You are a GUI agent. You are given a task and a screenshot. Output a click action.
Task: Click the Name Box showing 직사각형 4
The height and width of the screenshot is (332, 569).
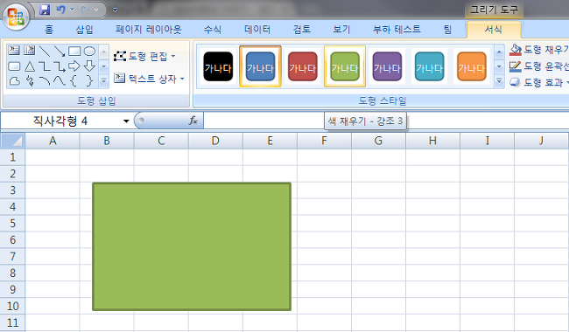(60, 121)
